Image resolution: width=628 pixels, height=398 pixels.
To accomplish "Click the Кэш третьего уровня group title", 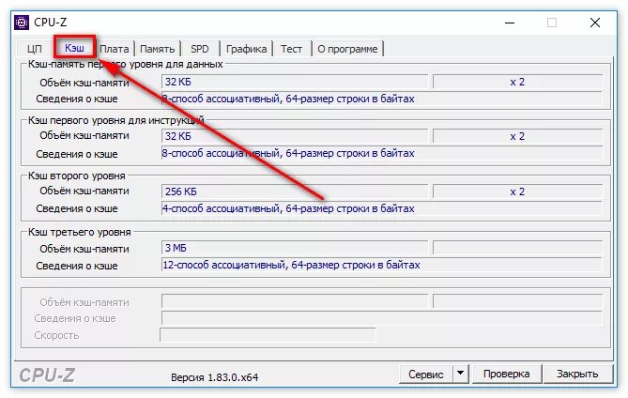I will tap(79, 232).
